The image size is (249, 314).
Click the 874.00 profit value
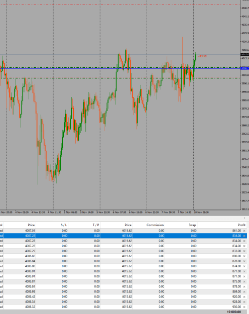pos(236,266)
